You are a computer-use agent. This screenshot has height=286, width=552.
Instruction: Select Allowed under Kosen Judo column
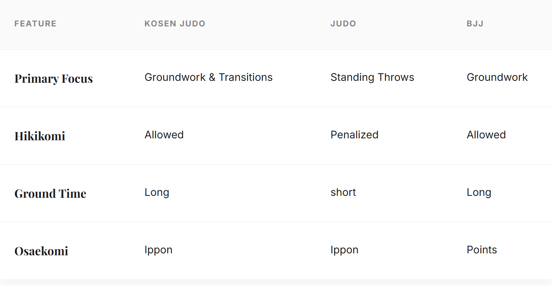164,135
